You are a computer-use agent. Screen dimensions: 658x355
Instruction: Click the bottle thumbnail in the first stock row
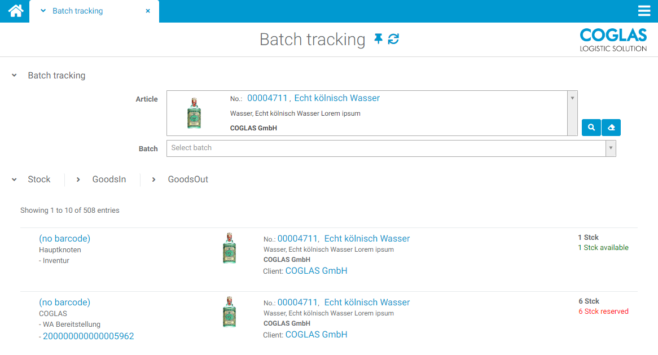229,248
